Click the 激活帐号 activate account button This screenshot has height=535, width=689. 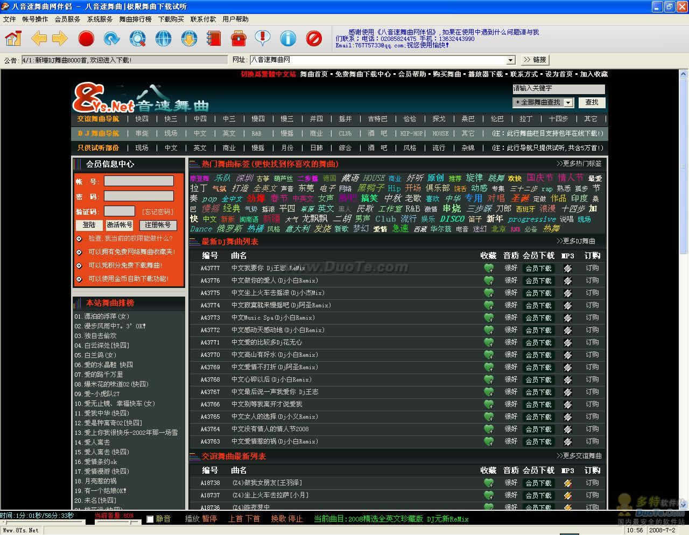(x=119, y=225)
